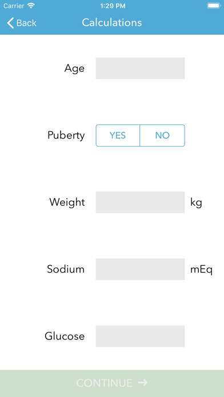Tap the CONTINUE button text
The image size is (224, 397).
(104, 383)
